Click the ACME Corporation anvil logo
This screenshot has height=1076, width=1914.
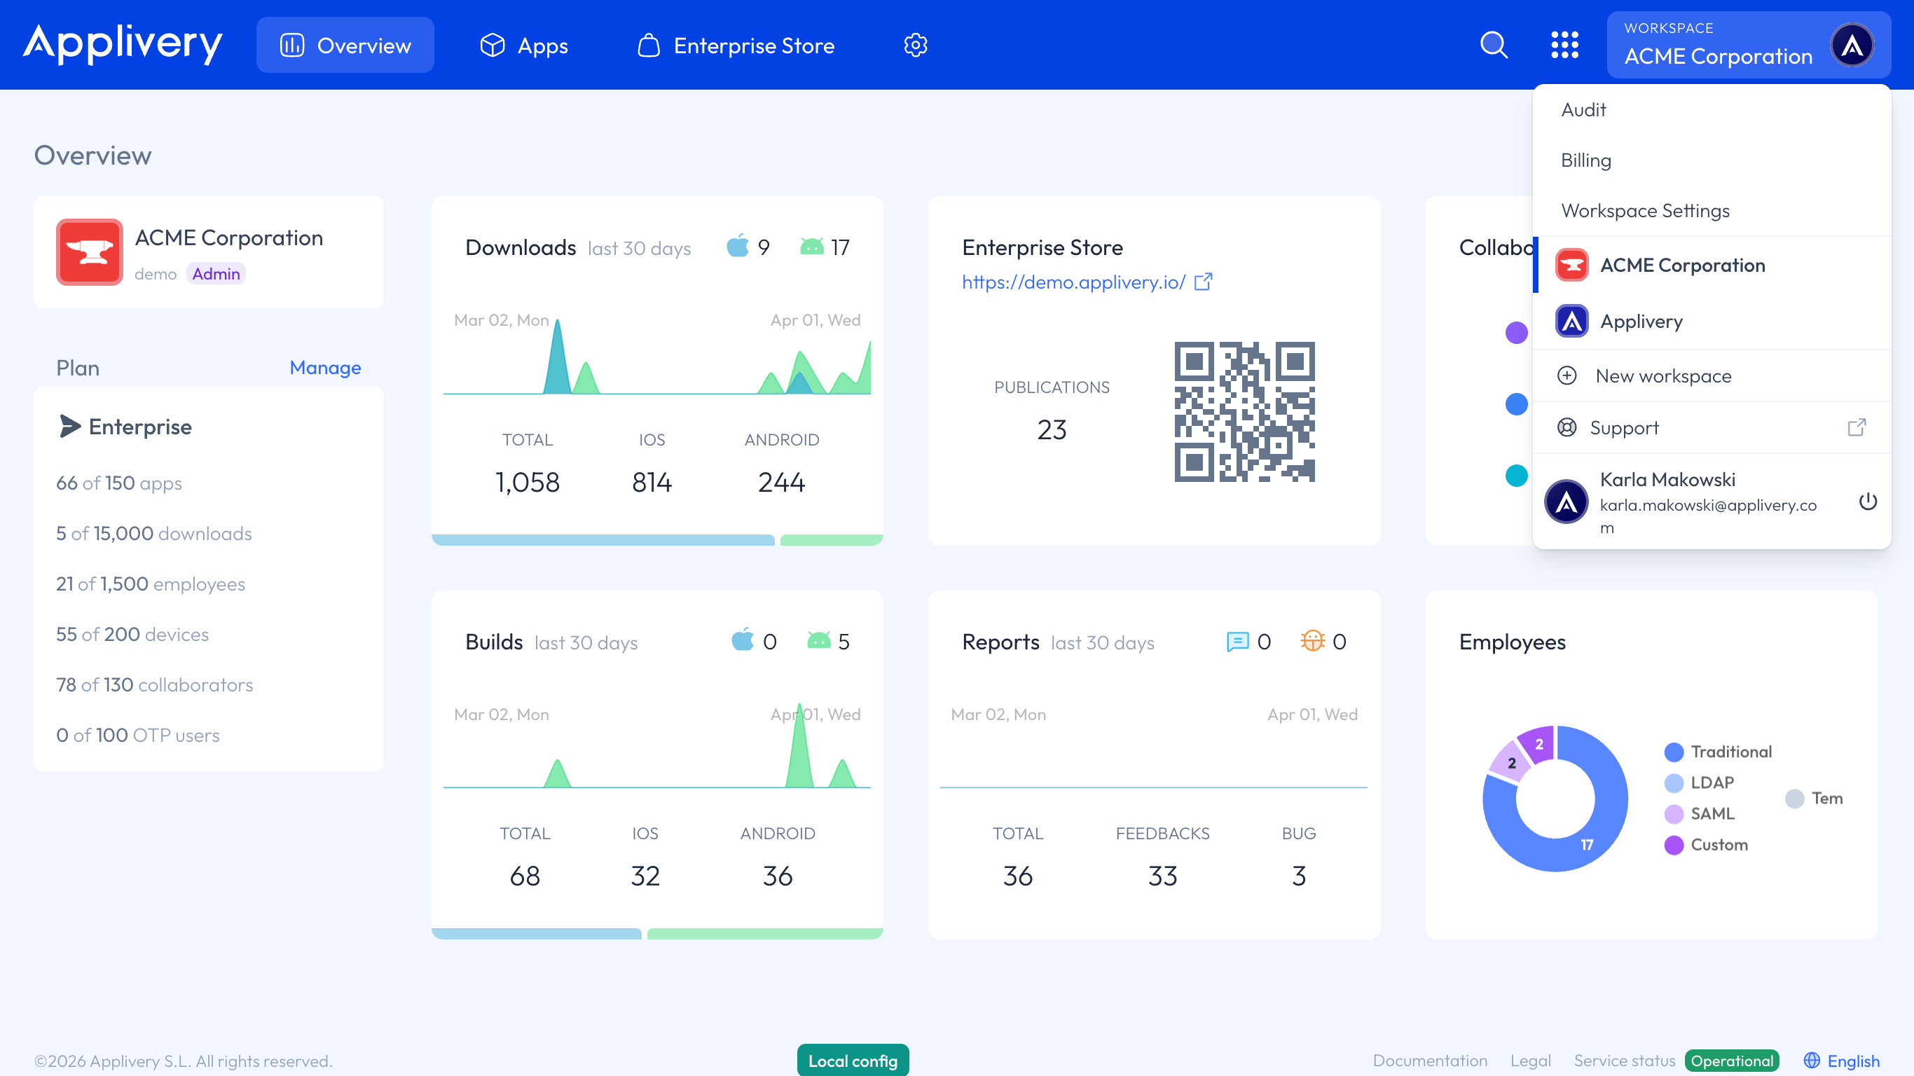tap(89, 252)
